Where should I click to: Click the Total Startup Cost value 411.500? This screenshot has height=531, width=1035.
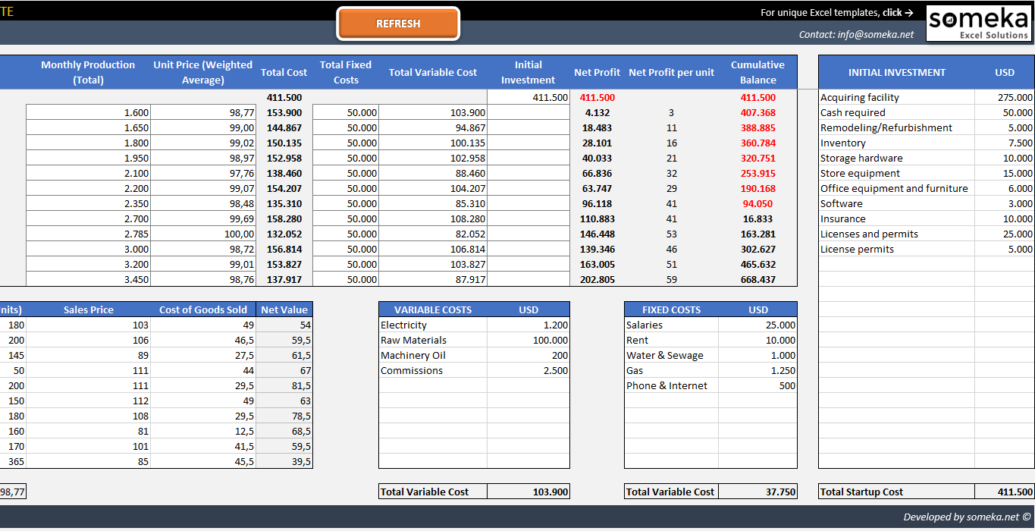pos(1005,492)
